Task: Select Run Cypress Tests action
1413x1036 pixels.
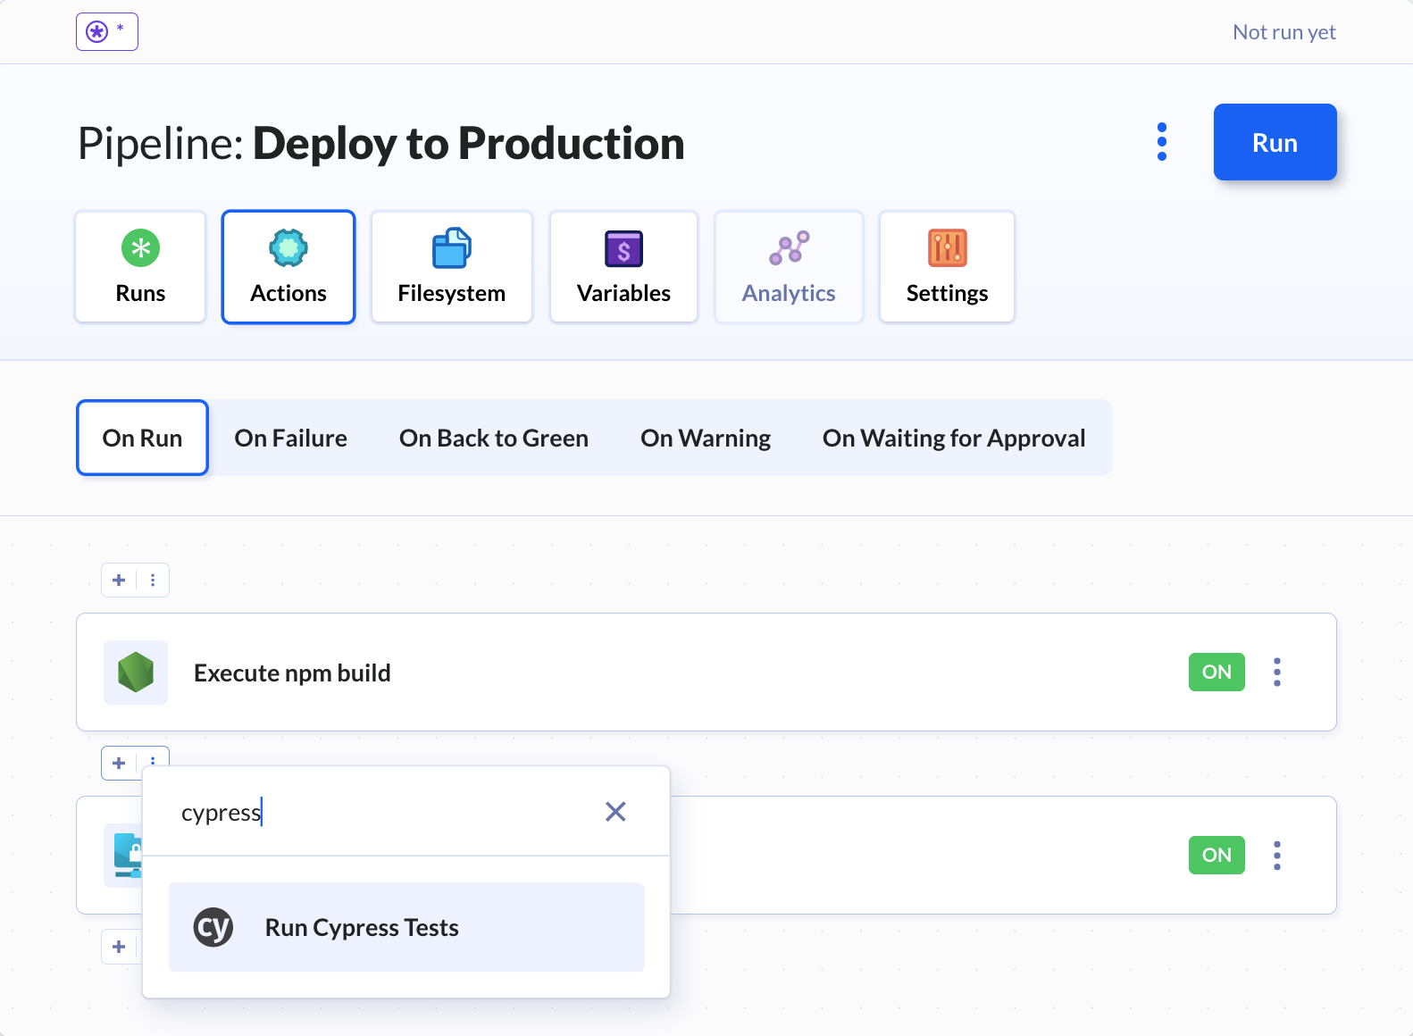Action: click(406, 927)
